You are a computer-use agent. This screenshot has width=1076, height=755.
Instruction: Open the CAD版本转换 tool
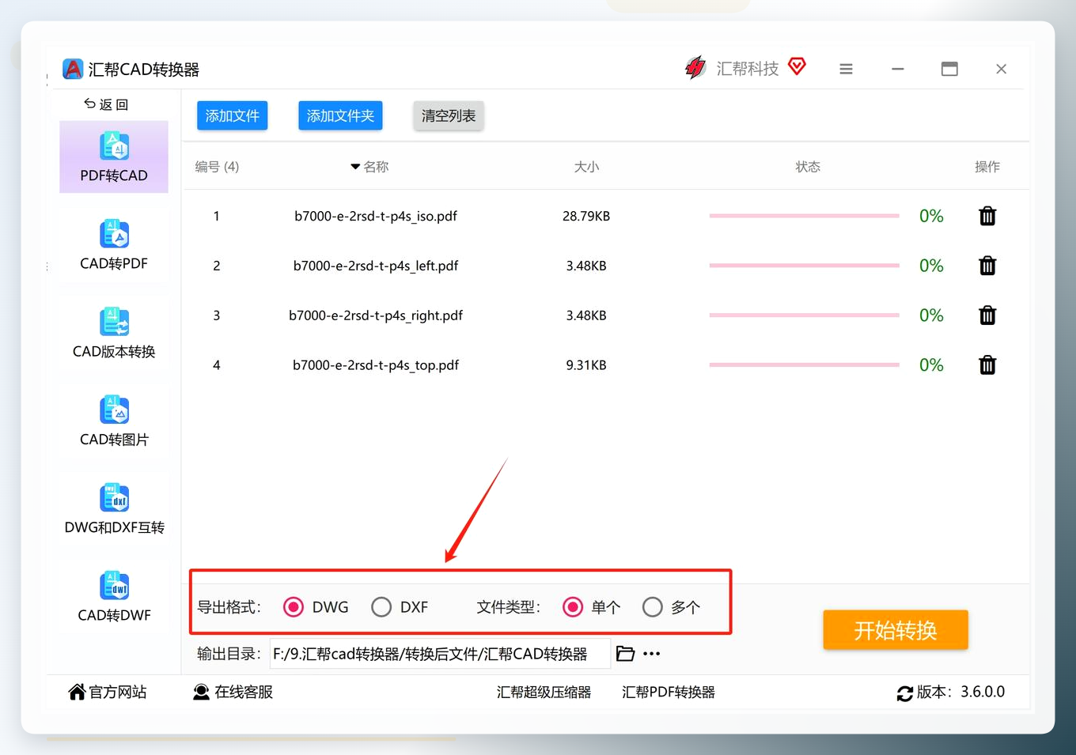114,333
